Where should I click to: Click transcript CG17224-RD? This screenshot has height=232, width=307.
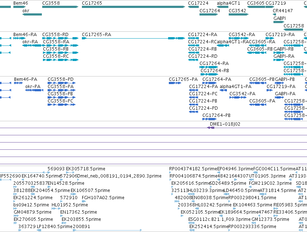[x=203, y=56]
